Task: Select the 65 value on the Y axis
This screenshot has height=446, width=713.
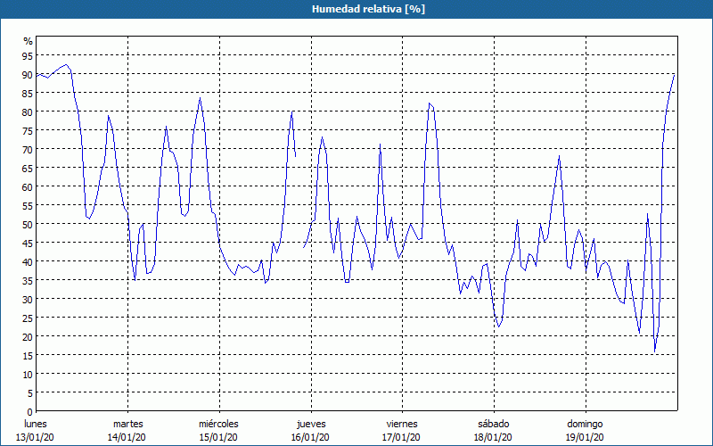Action: pos(28,169)
